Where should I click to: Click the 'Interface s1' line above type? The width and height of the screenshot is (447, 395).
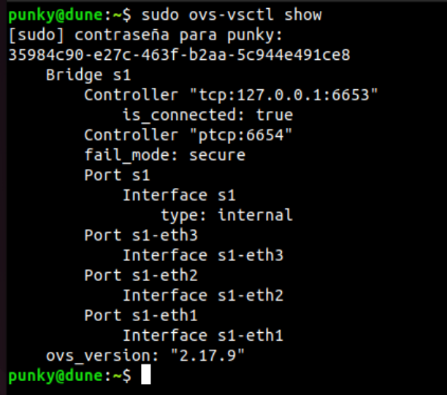click(179, 195)
